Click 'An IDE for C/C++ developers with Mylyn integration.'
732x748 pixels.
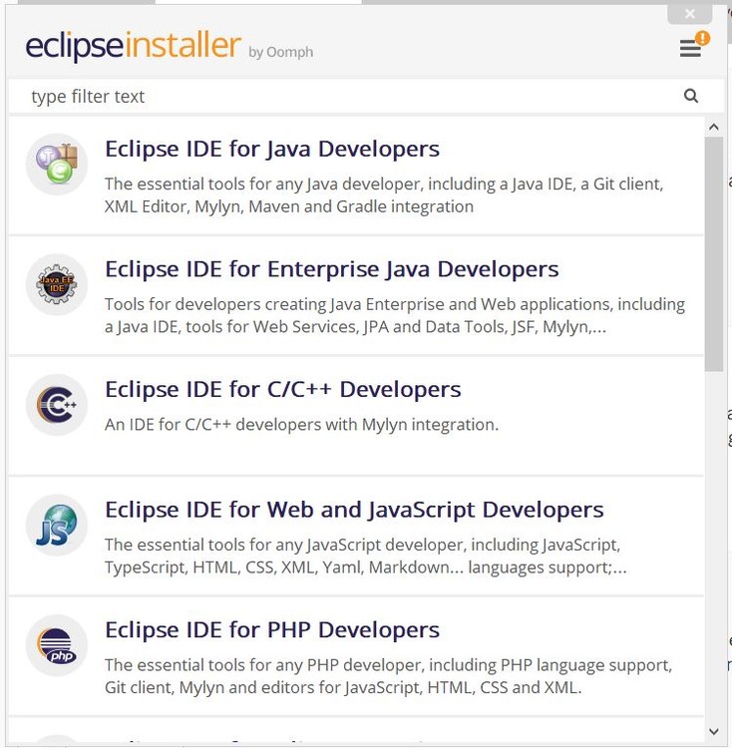pos(301,424)
